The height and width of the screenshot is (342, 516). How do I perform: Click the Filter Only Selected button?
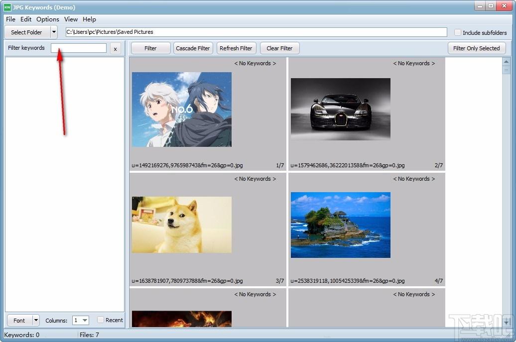477,48
